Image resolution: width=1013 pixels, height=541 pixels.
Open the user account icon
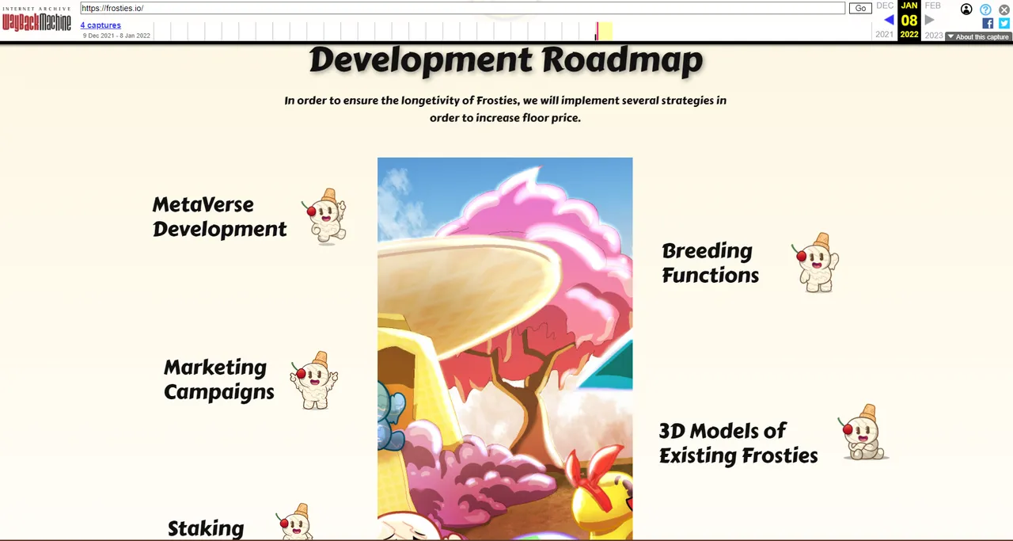point(966,10)
